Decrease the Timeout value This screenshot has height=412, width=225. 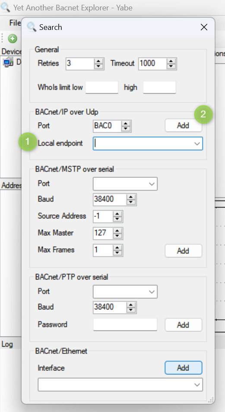coord(171,66)
